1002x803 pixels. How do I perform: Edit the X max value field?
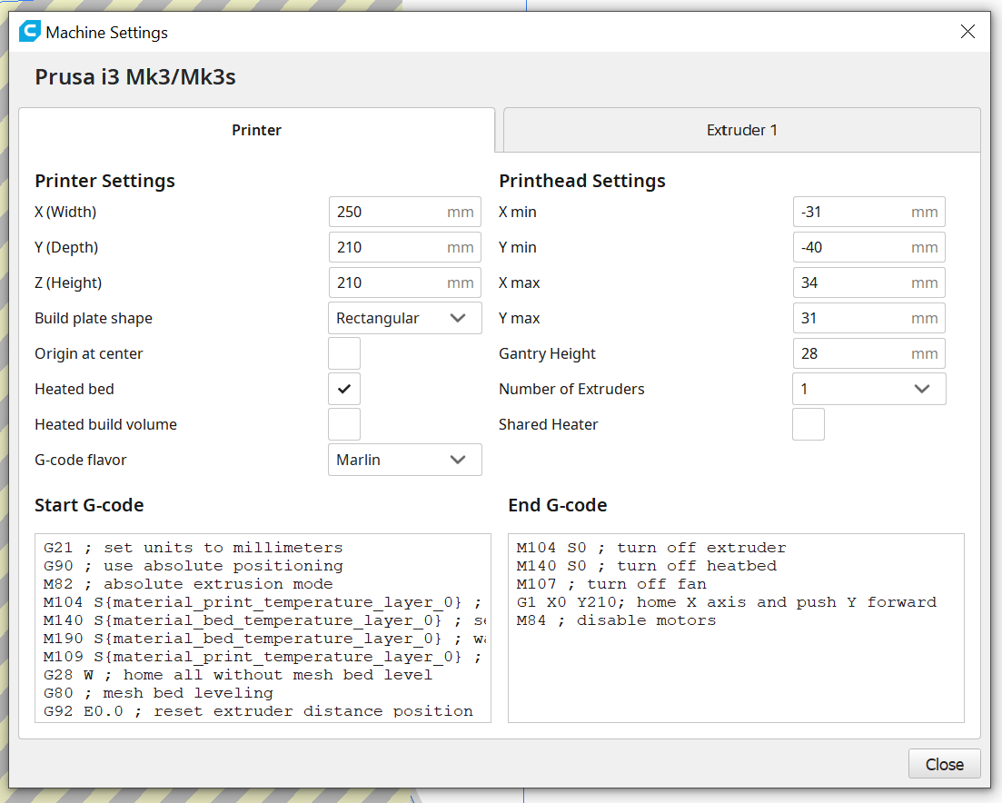pos(869,283)
